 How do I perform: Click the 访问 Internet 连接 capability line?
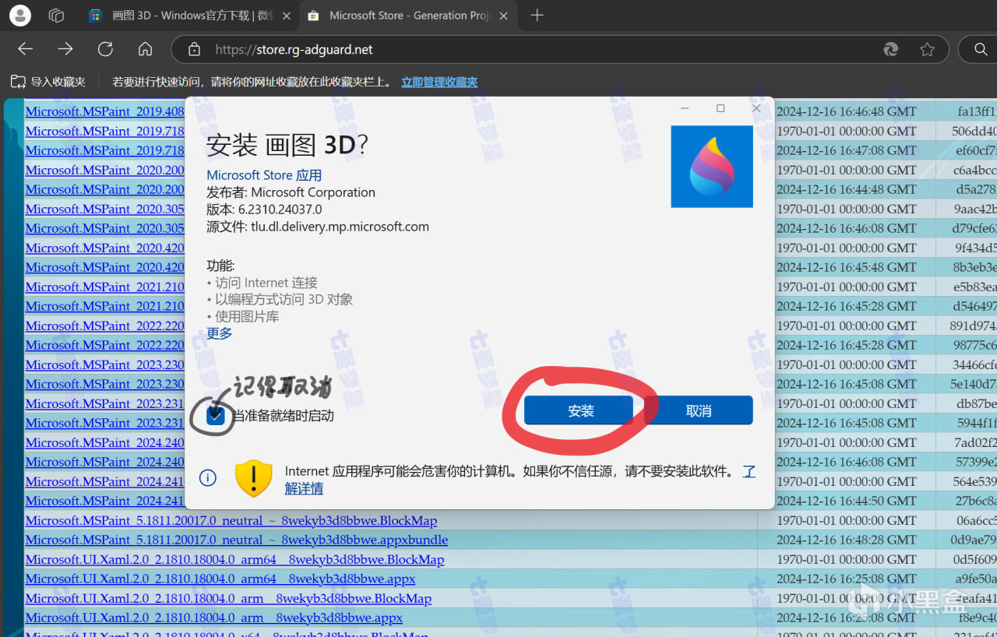click(x=262, y=283)
